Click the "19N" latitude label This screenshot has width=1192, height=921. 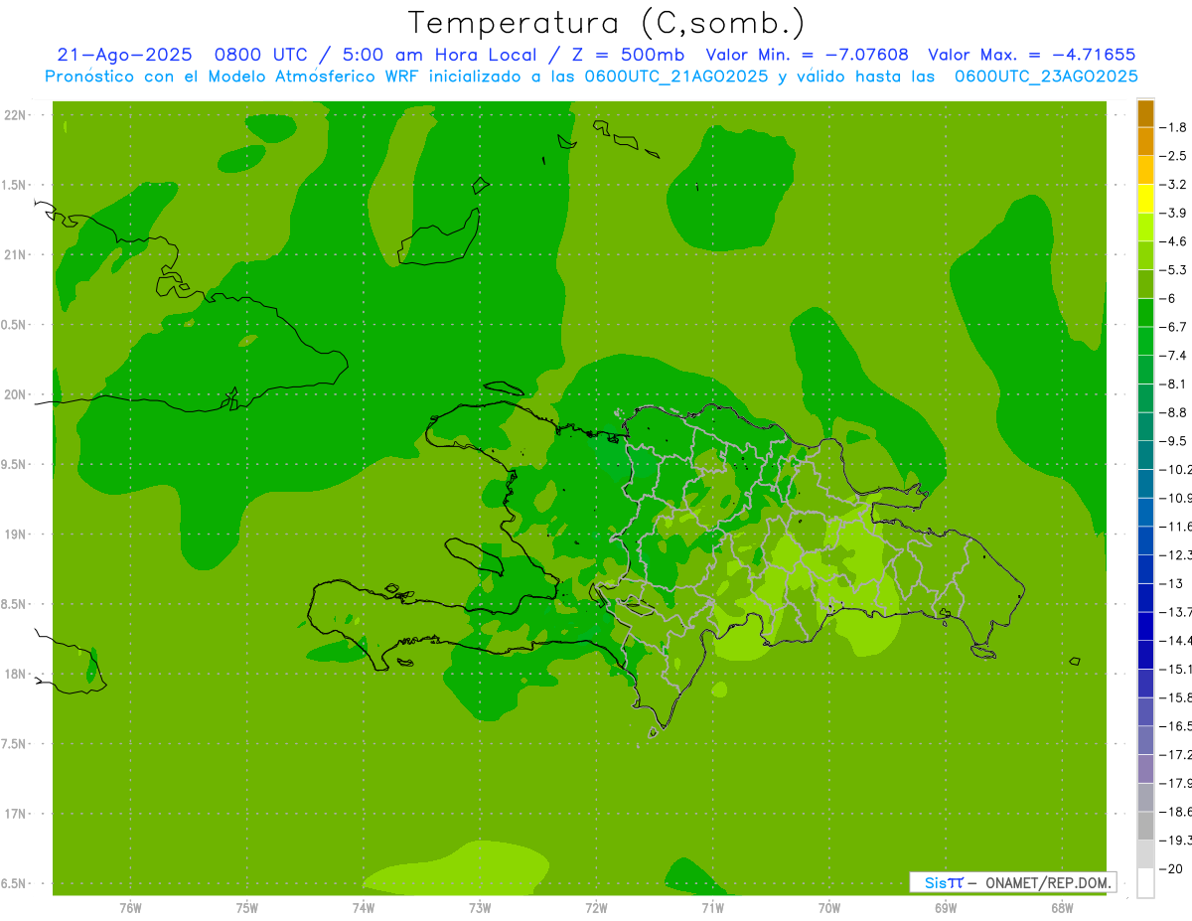[16, 535]
